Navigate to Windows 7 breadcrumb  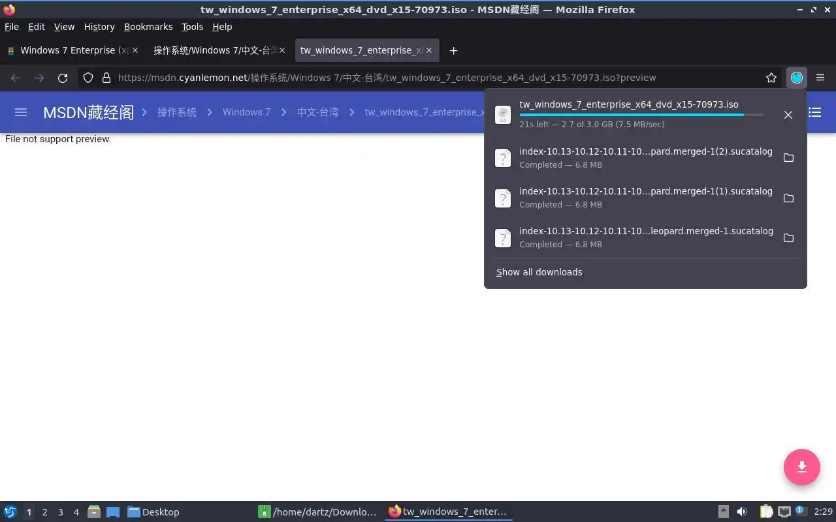pyautogui.click(x=246, y=112)
